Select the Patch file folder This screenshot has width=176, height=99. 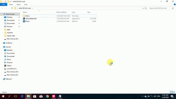[59, 16]
